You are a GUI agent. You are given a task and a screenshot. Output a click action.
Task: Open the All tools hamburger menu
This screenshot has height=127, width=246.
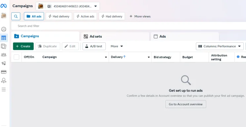pyautogui.click(x=4, y=89)
